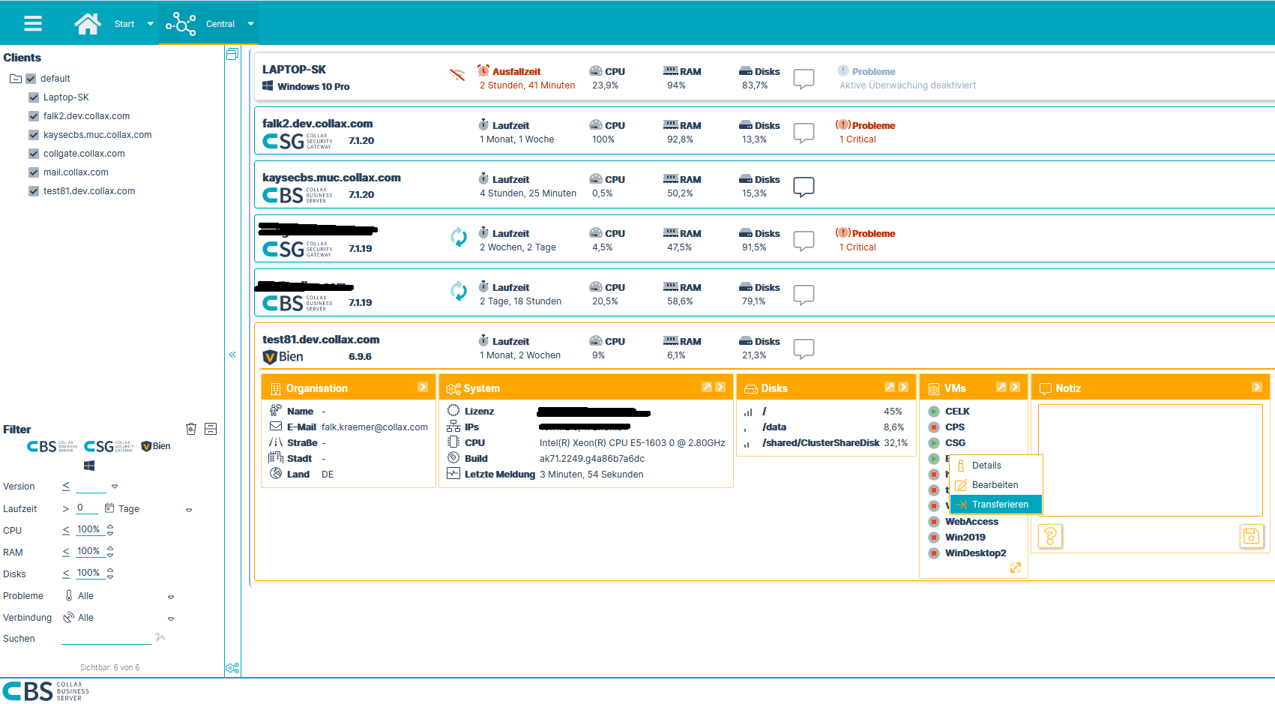Go to the Start home icon
The width and height of the screenshot is (1275, 704).
[x=88, y=24]
